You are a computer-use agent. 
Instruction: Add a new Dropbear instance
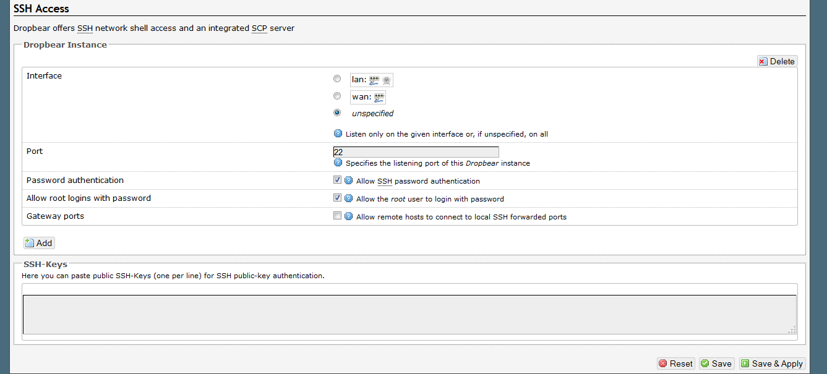coord(39,243)
